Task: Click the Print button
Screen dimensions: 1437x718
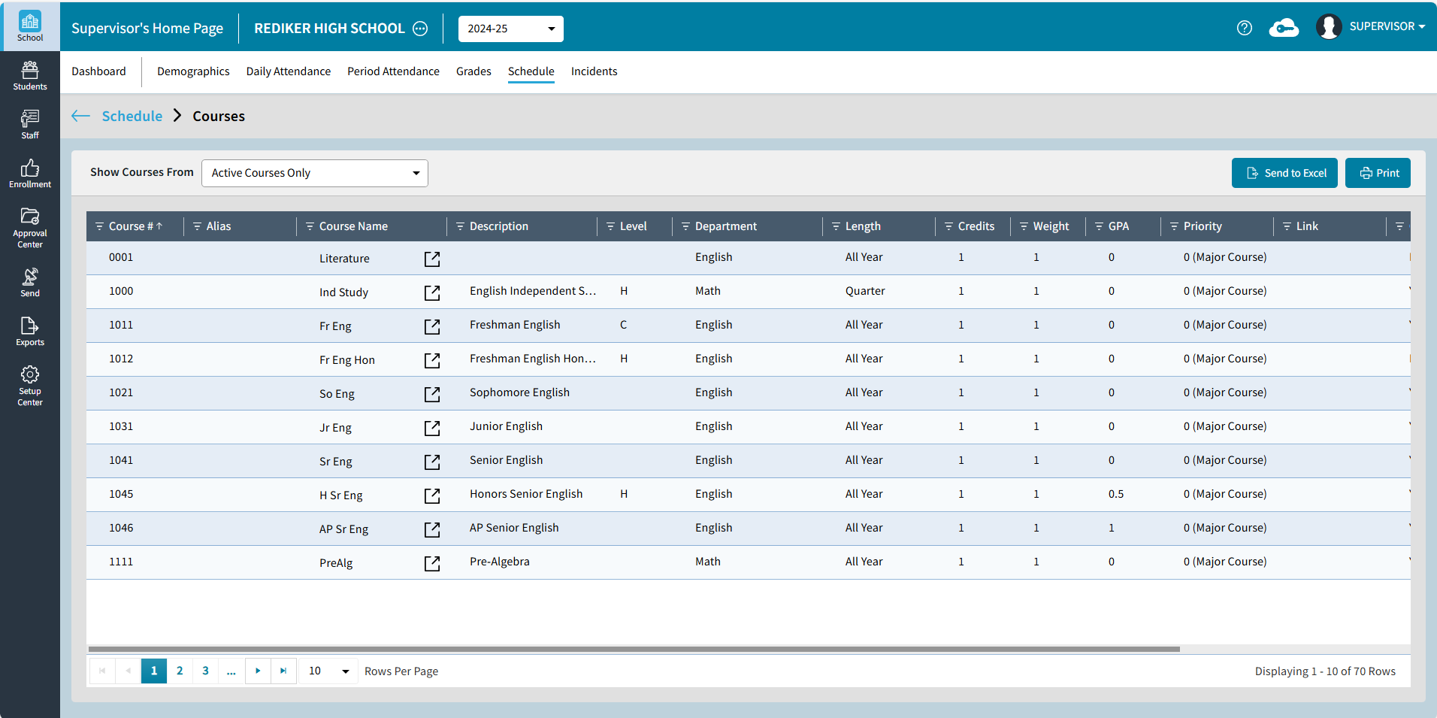Action: (x=1378, y=173)
